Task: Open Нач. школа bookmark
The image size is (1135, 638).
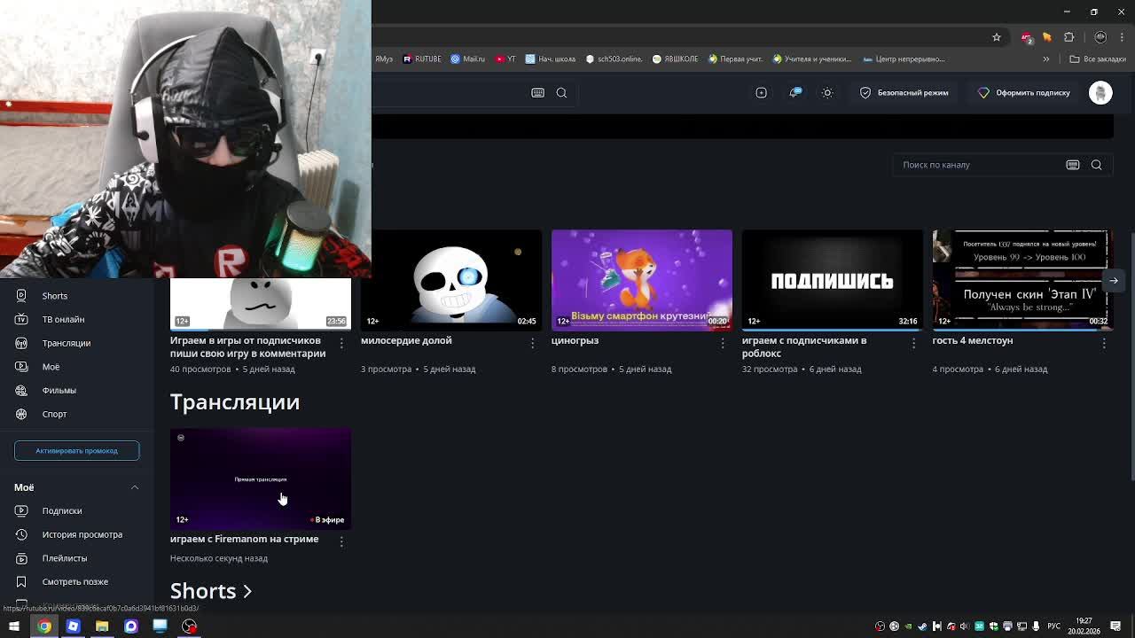Action: [550, 59]
